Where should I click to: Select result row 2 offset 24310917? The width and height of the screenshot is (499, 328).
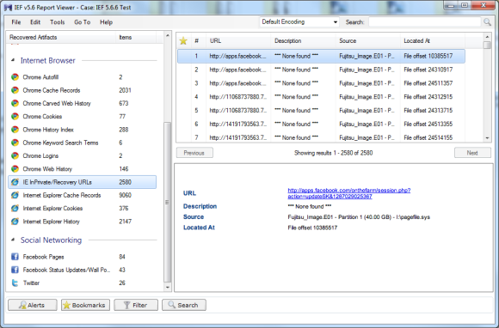pos(321,70)
